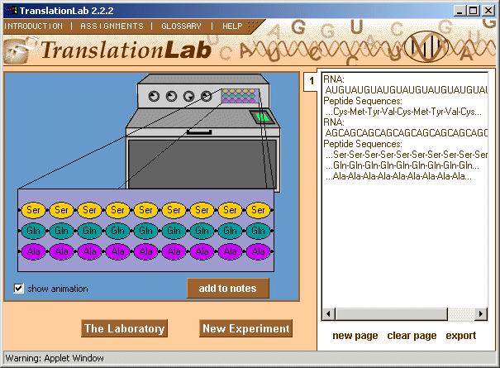The width and height of the screenshot is (500, 368).
Task: Click the third knob on the machine
Action: (x=188, y=96)
